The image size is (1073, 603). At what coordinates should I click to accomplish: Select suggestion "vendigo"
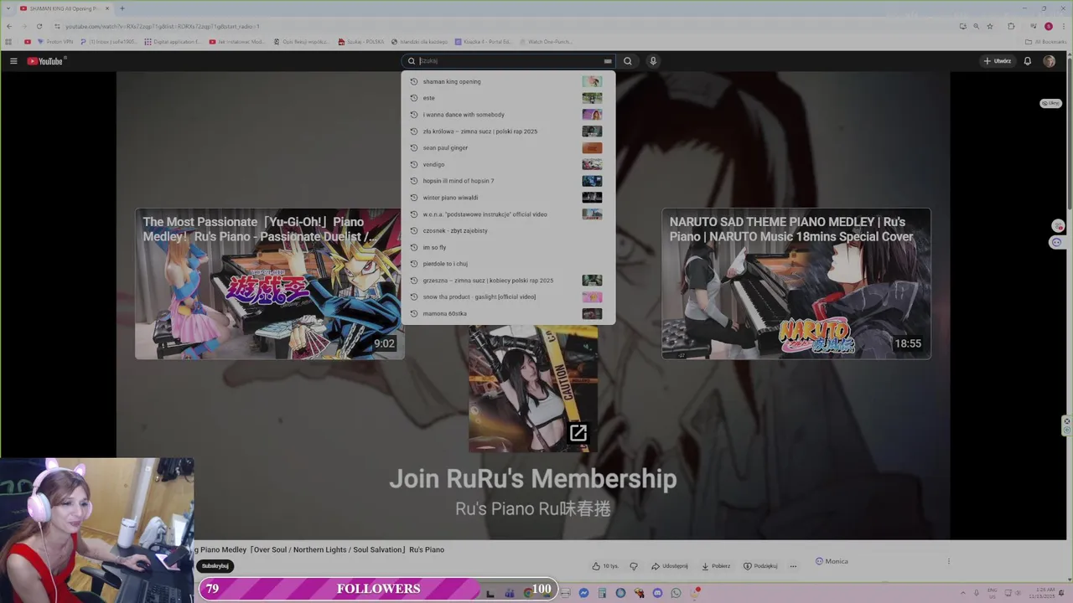pyautogui.click(x=507, y=164)
